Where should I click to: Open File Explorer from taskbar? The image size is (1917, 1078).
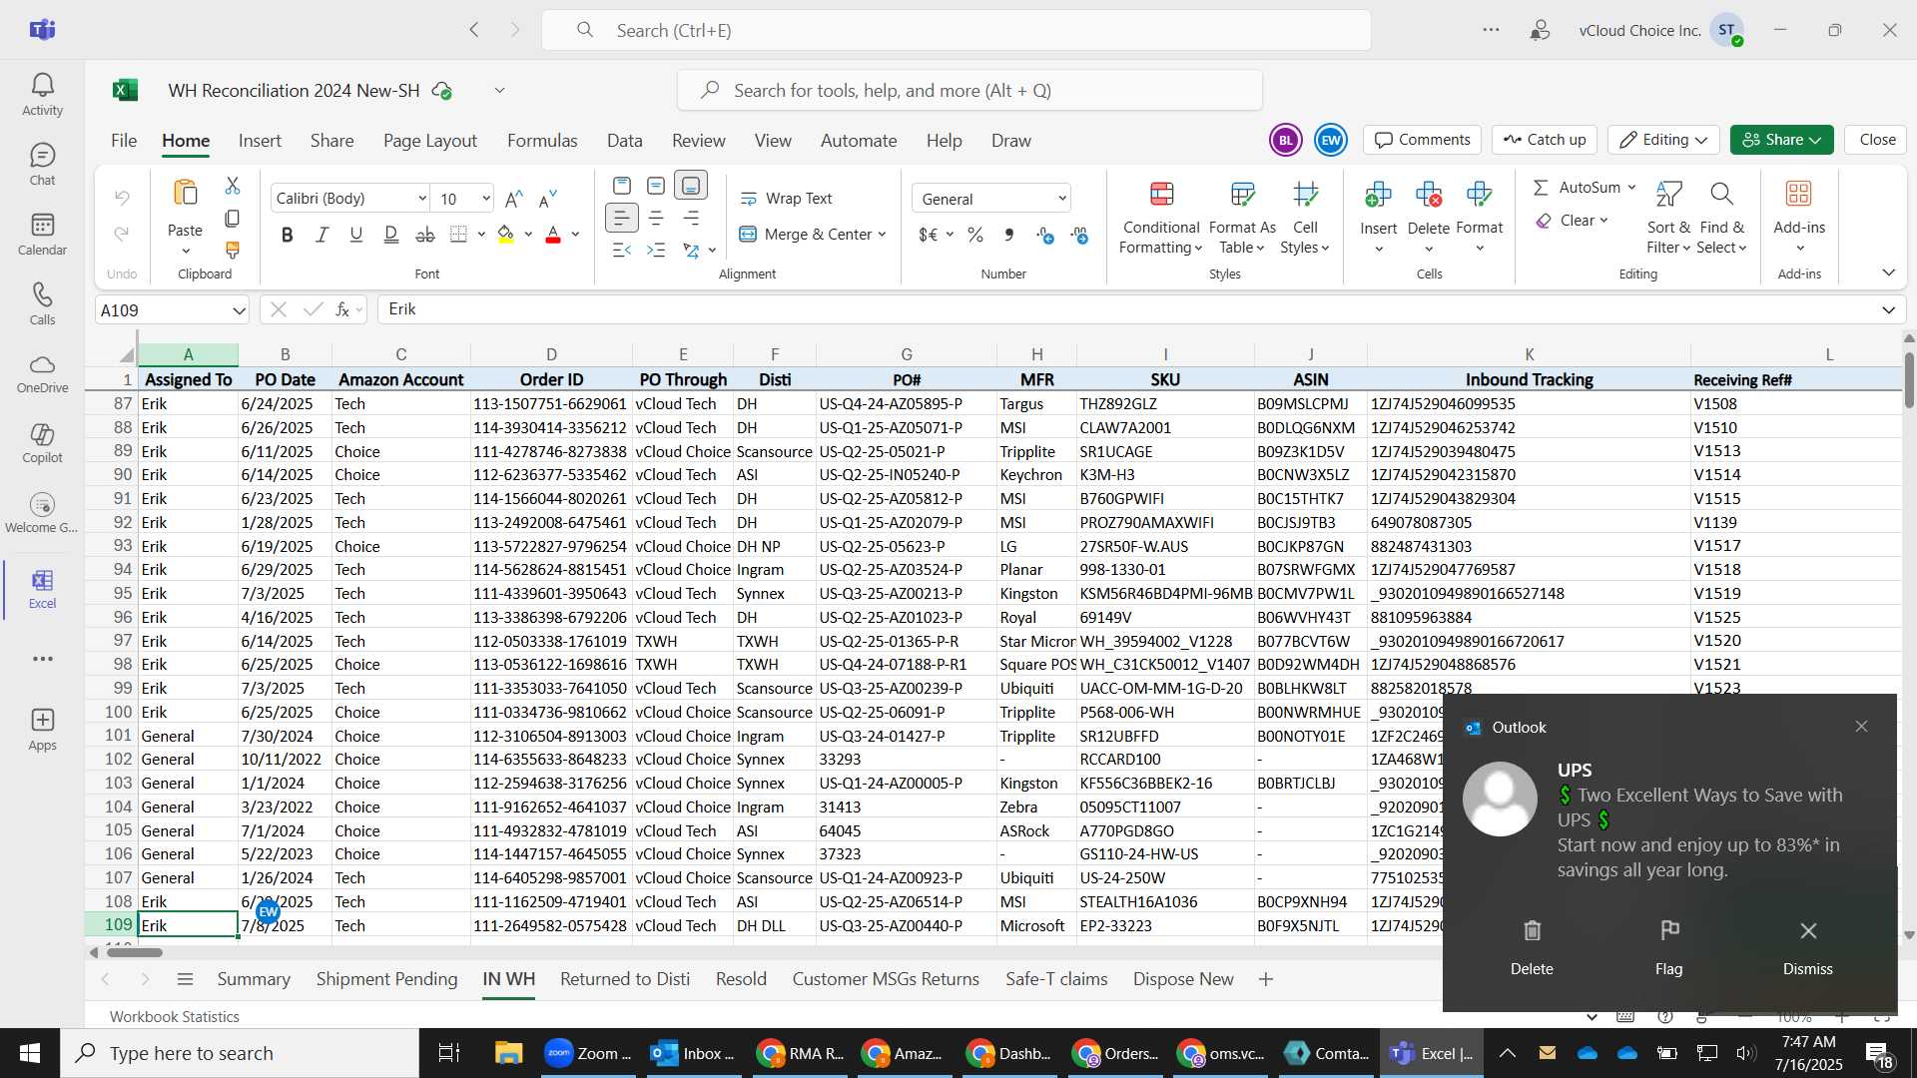(508, 1053)
